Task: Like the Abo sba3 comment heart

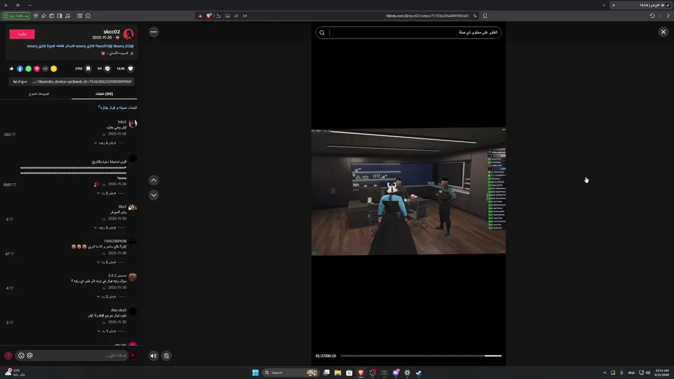Action: 11,323
